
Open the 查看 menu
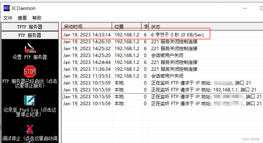22,18
